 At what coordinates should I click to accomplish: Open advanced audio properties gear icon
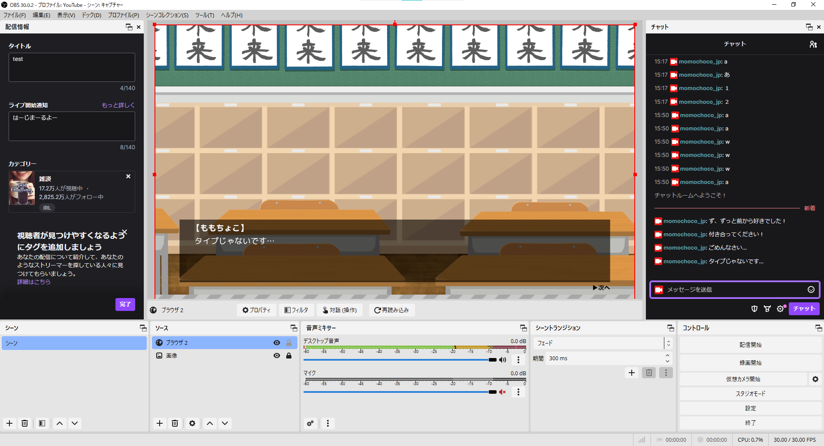[310, 423]
